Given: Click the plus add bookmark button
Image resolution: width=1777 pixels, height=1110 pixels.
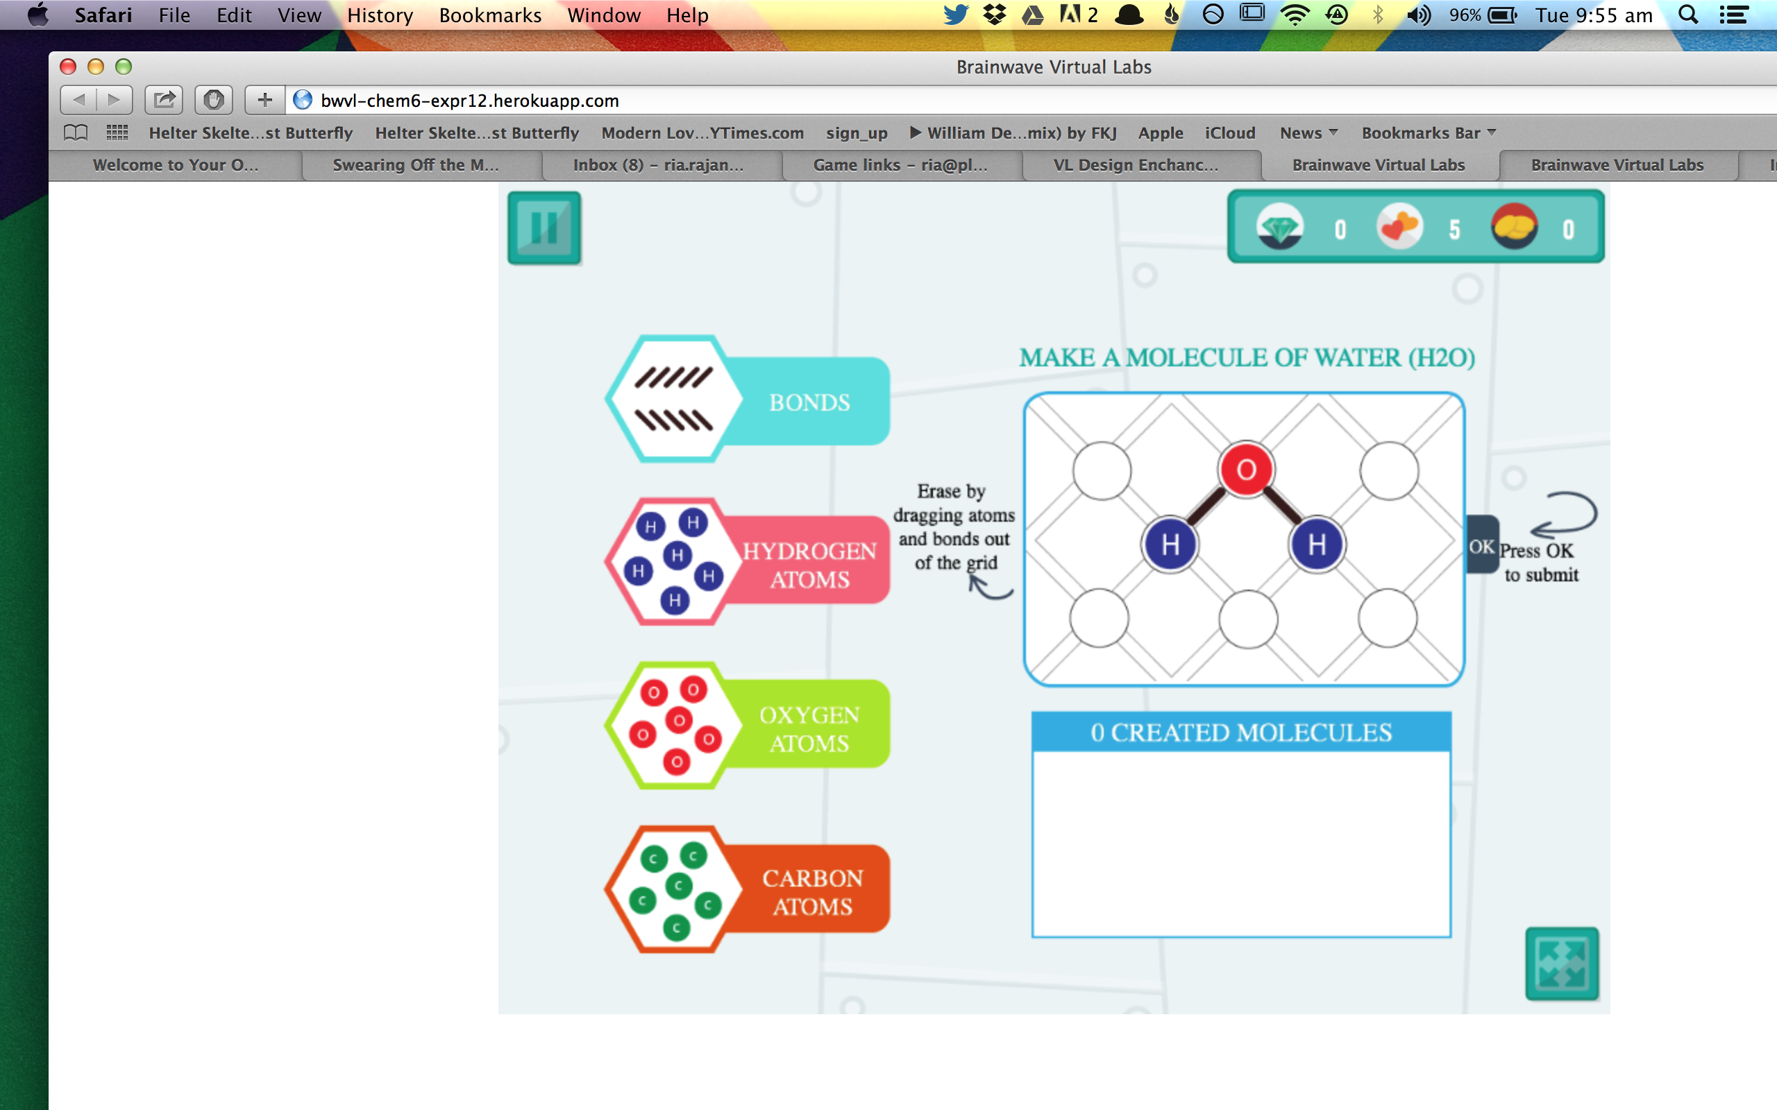Looking at the screenshot, I should click(x=264, y=100).
